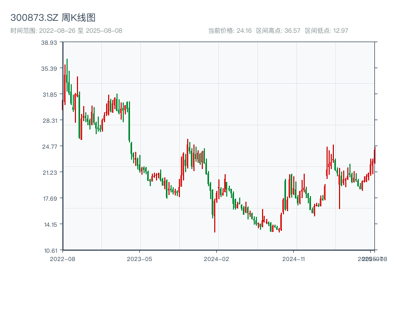Click the long red candle dipping to 12.97 low

click(215, 216)
